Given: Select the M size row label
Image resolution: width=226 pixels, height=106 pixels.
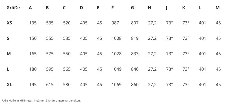Looking at the screenshot, I should pos(9,54).
